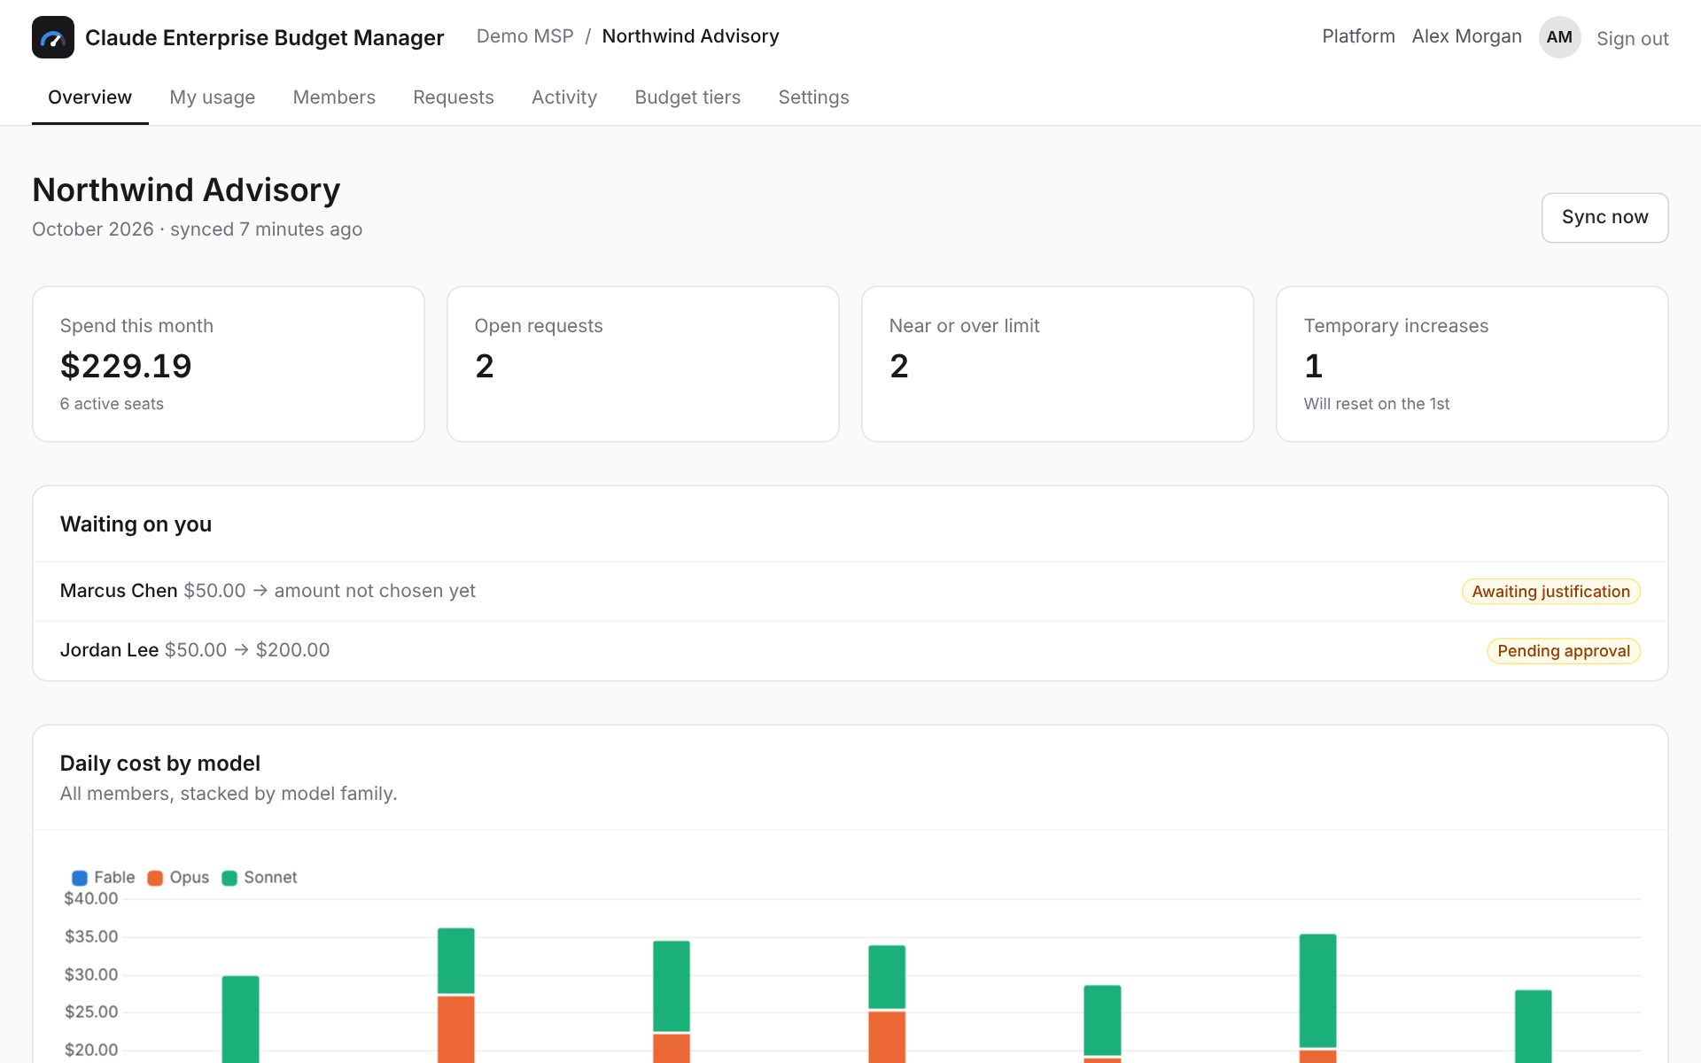Viewport: 1701px width, 1063px height.
Task: Click the Budget Manager gauge logo
Action: [x=53, y=37]
